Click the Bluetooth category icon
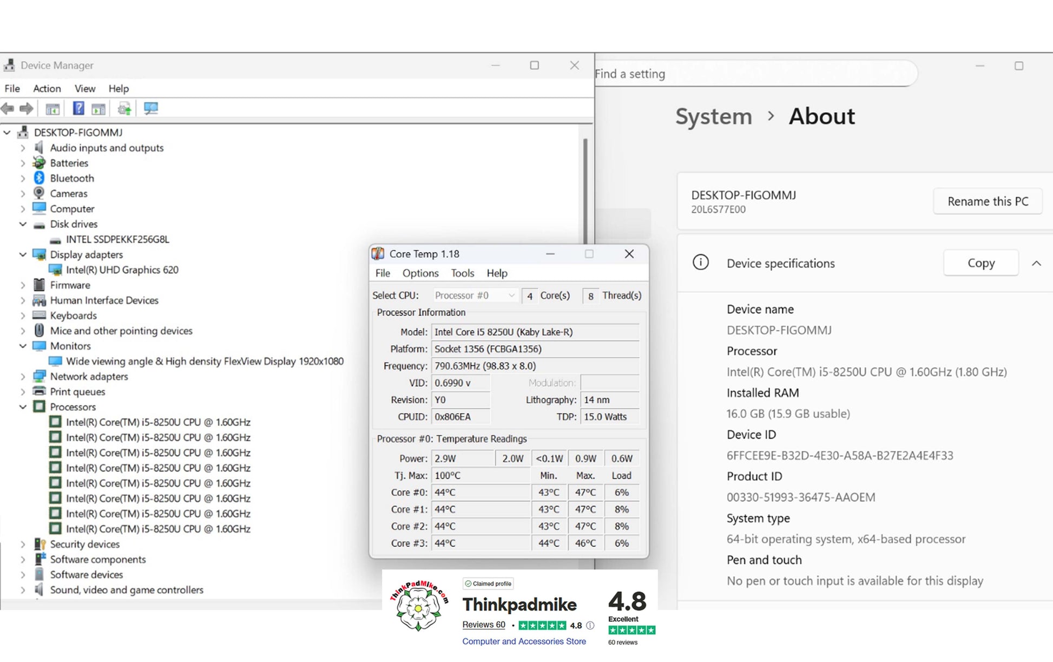 39,178
